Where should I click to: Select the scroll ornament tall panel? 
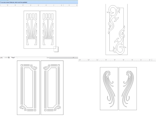(x=116, y=30)
